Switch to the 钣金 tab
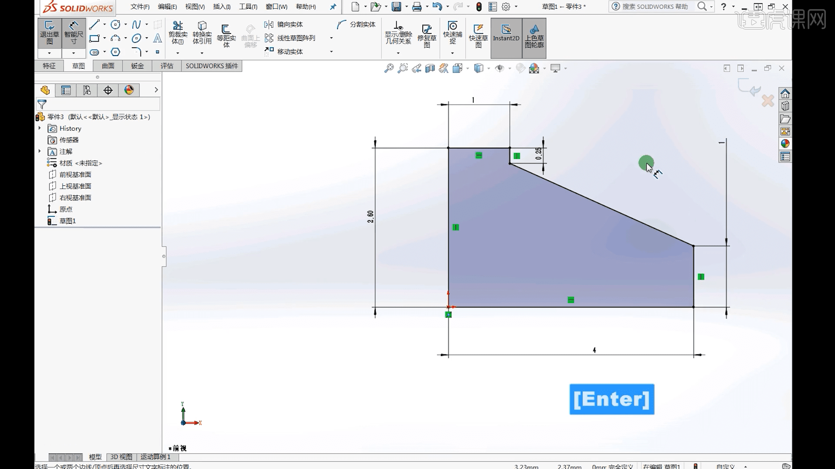Screen dimensions: 835x469 tap(137, 66)
